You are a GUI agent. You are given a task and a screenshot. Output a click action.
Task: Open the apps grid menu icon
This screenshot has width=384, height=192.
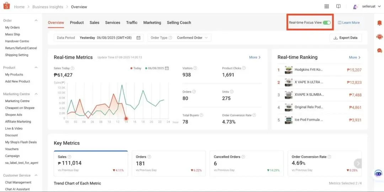point(327,6)
